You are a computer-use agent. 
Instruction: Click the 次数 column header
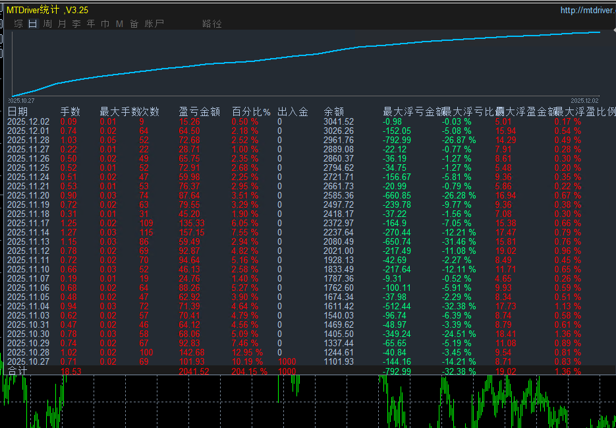coord(150,111)
